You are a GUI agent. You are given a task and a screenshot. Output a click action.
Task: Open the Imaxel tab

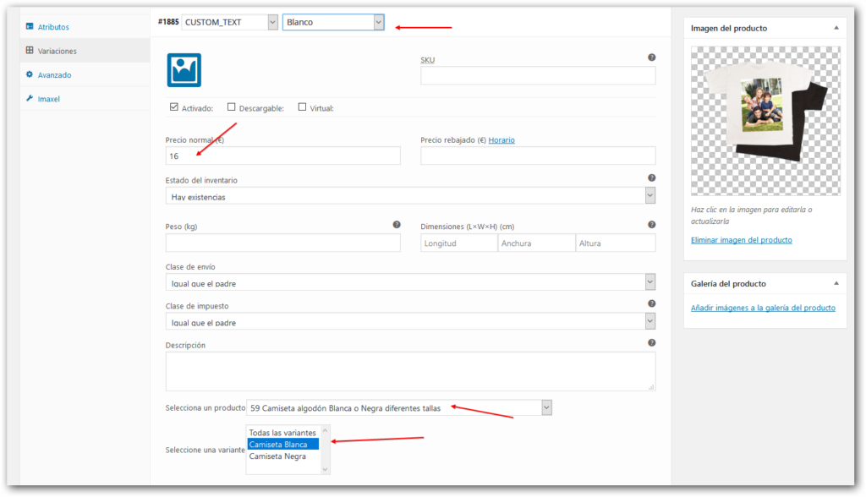click(x=48, y=99)
